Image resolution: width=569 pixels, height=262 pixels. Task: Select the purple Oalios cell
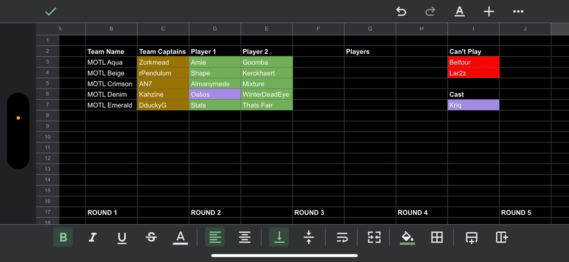click(215, 95)
